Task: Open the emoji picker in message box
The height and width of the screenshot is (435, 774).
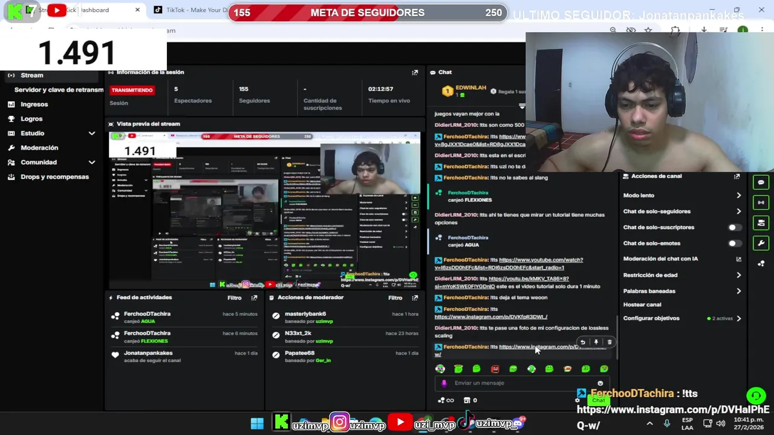Action: point(600,383)
